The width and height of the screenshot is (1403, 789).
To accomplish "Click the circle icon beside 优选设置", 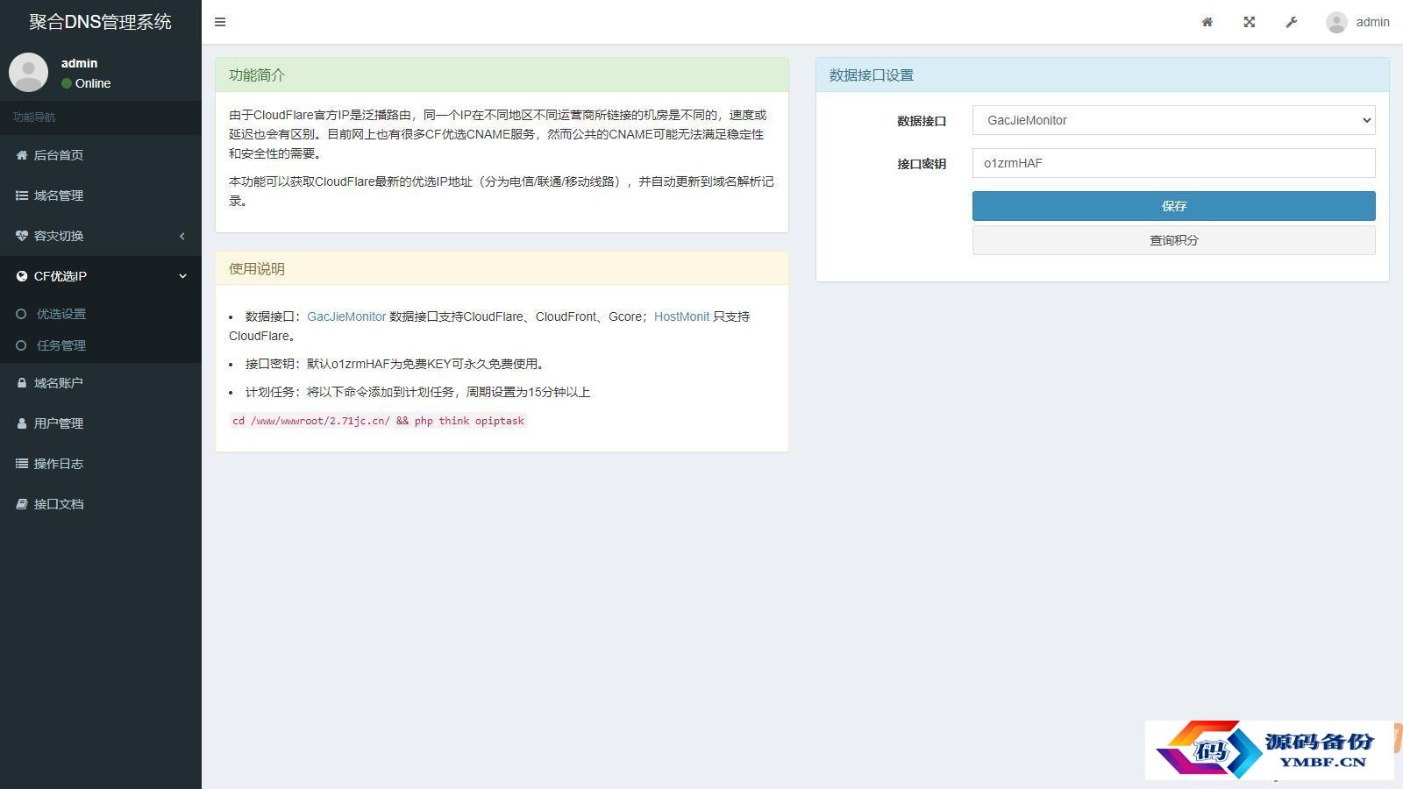I will tap(21, 314).
